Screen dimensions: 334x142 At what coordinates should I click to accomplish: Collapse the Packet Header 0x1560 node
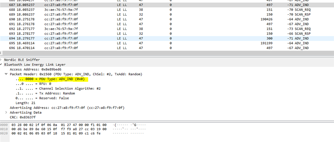[6, 74]
